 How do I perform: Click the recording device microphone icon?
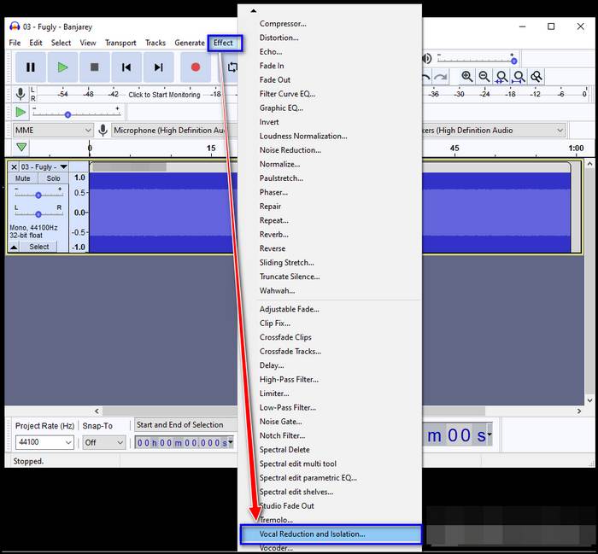[103, 131]
